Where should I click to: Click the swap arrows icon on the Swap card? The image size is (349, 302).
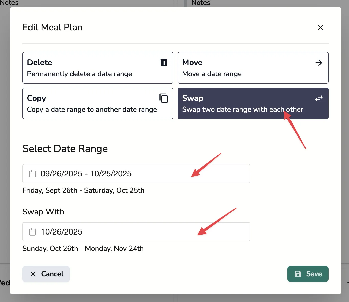coord(319,99)
